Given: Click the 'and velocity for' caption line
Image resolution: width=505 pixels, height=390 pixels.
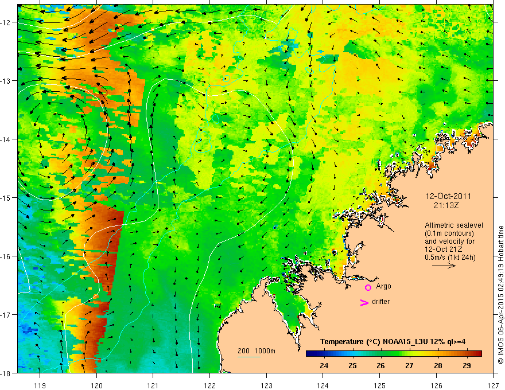Looking at the screenshot, I should click(449, 241).
